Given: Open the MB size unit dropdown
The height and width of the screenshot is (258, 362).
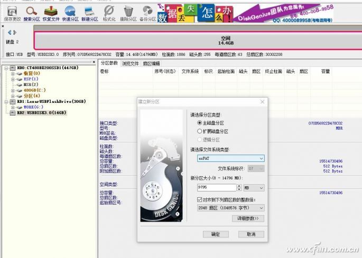Looking at the screenshot, I should [x=253, y=187].
